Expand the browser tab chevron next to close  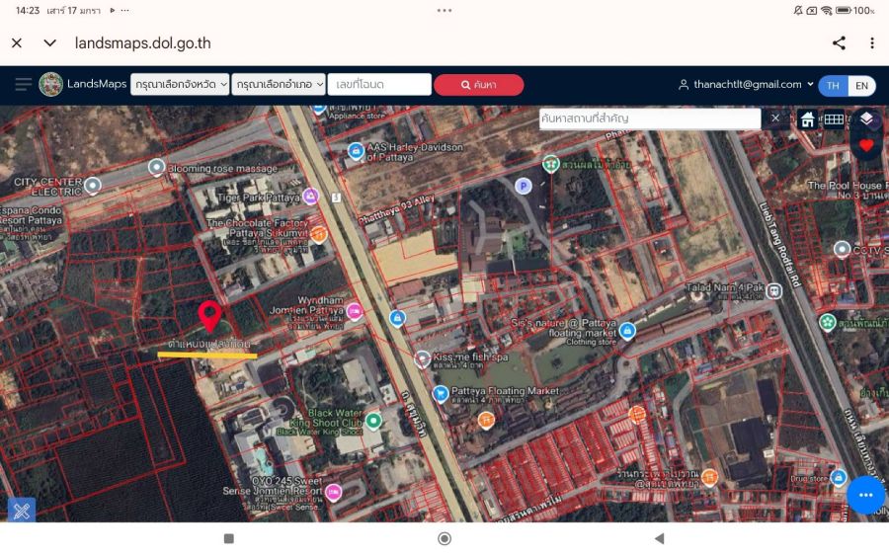click(49, 42)
